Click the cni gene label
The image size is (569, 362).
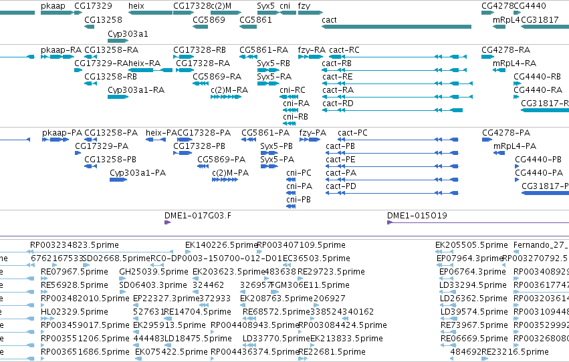tap(285, 6)
